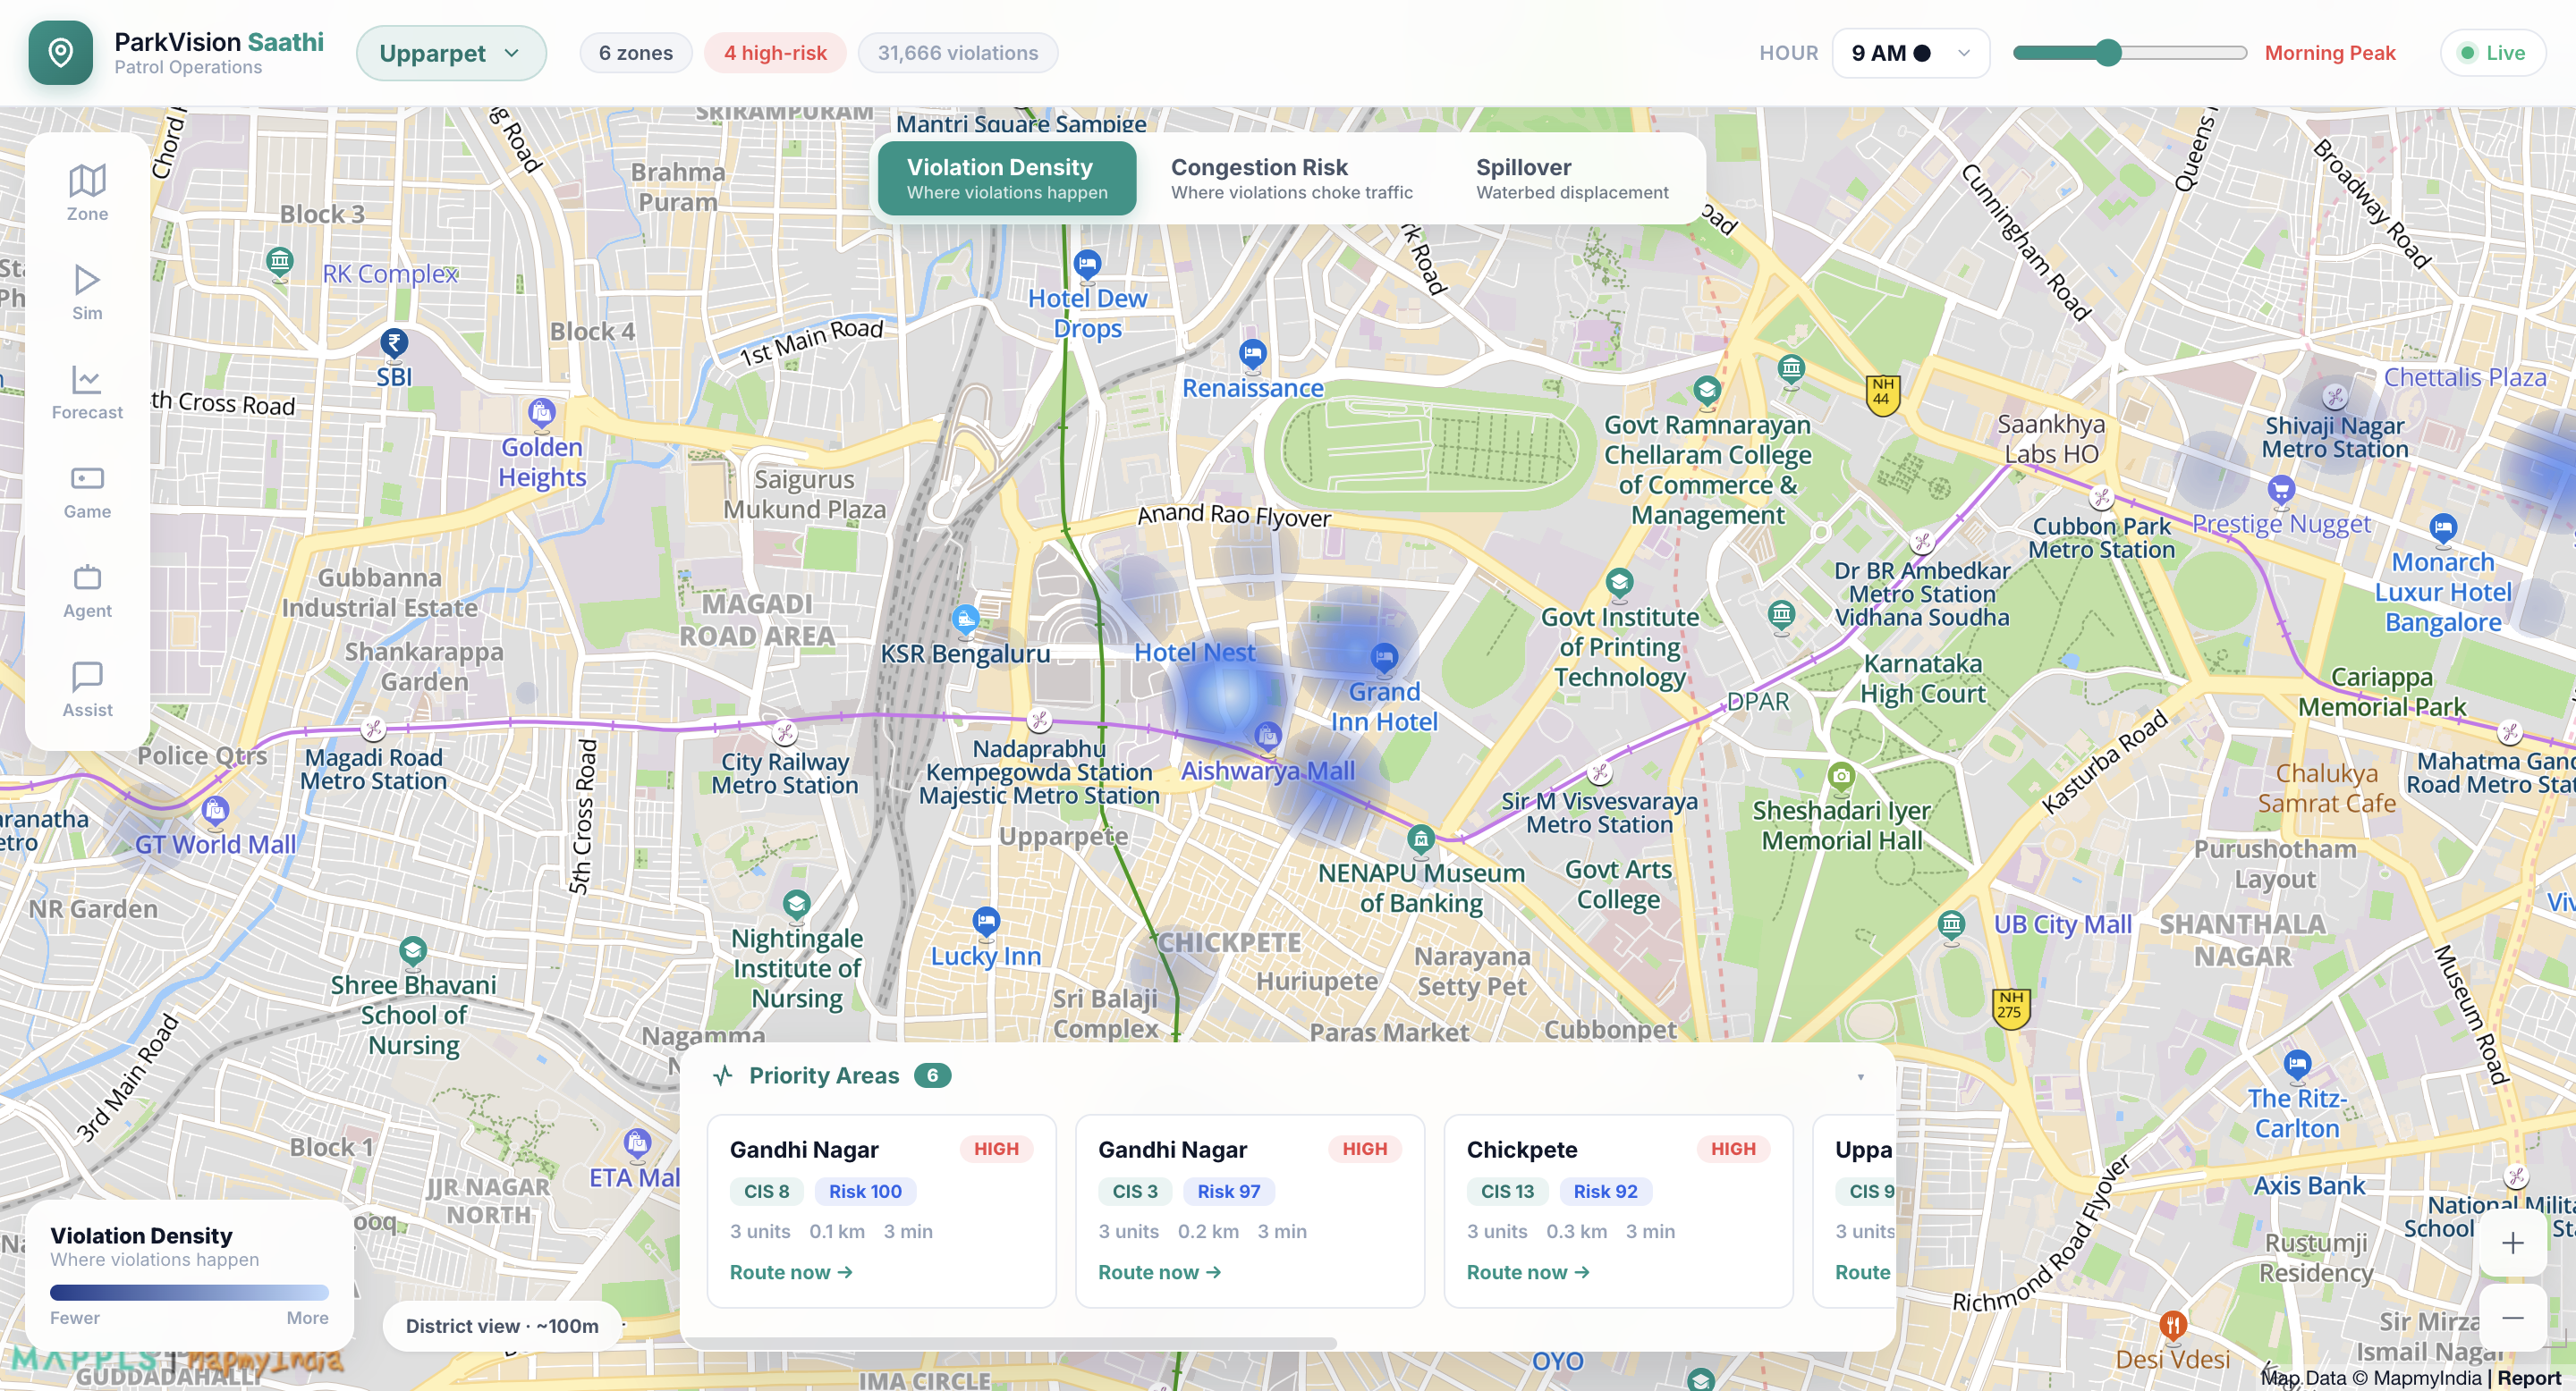Click the hour slider handle

point(2108,53)
